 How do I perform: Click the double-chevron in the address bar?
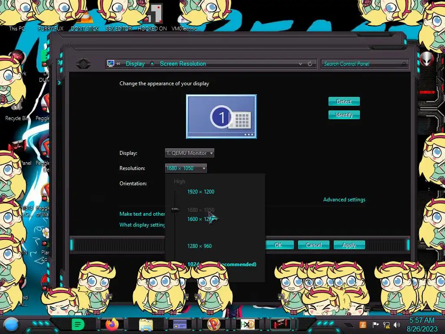pyautogui.click(x=118, y=63)
